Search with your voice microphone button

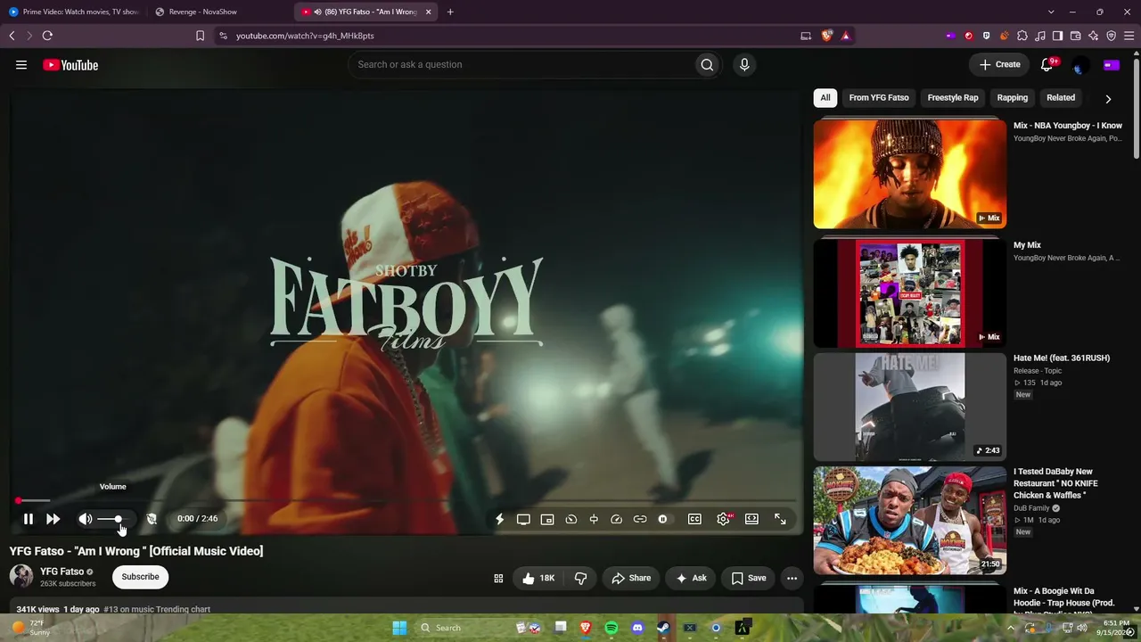[x=744, y=64]
